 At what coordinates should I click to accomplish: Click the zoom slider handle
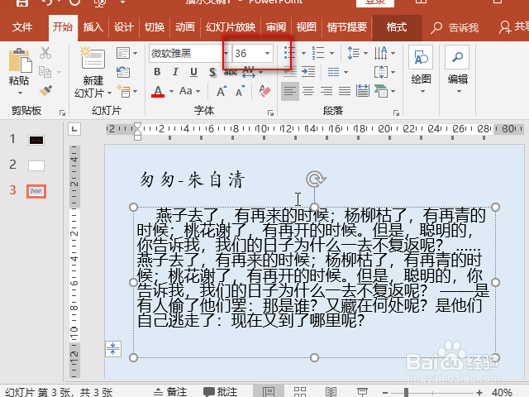click(x=407, y=392)
